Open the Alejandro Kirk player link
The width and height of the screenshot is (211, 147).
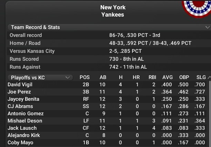coord(24,135)
